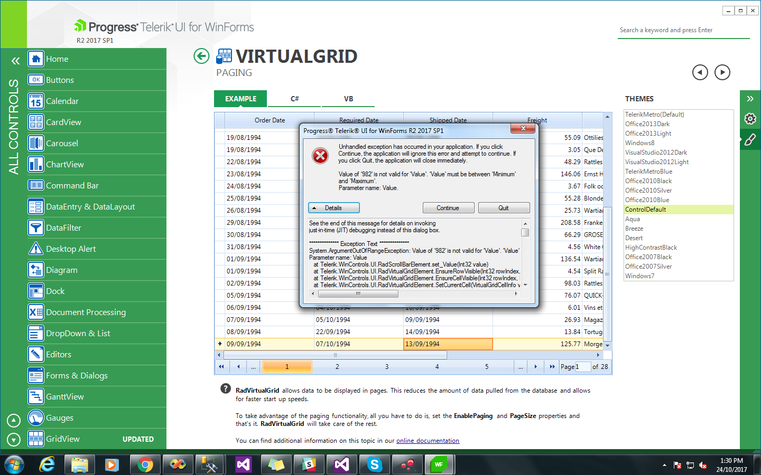
Task: Jump to the last grid page
Action: click(x=552, y=366)
